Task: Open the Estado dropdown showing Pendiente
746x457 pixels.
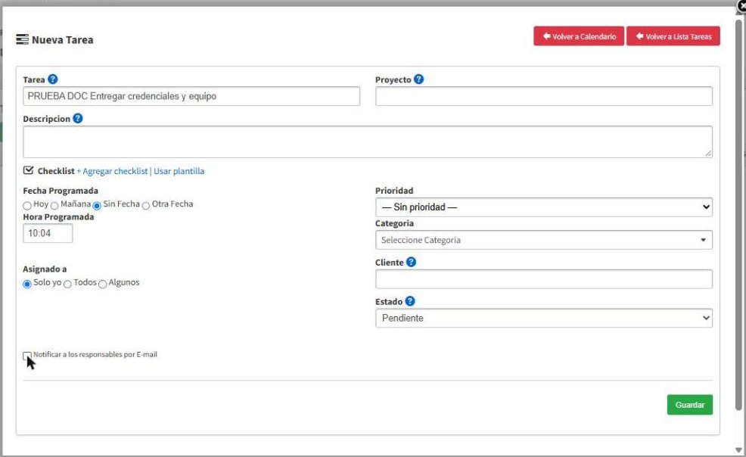Action: point(544,318)
